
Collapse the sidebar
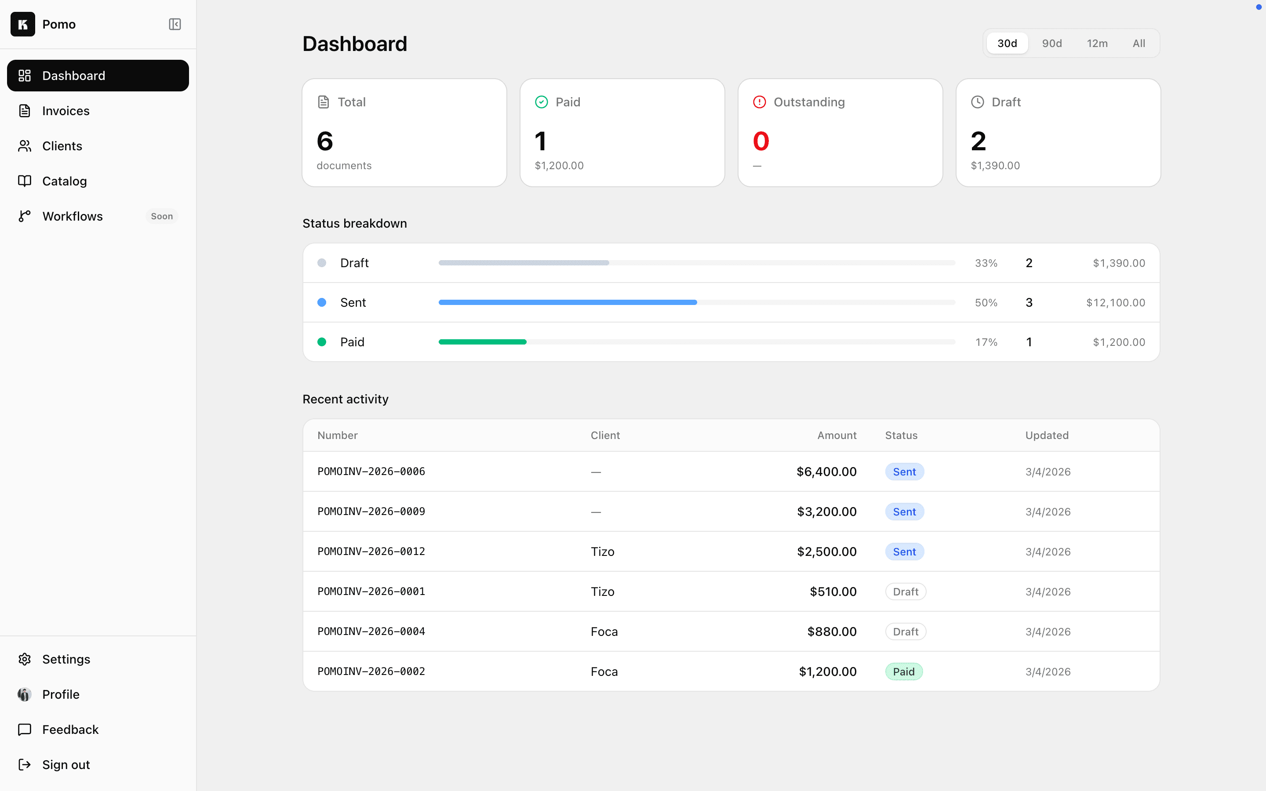coord(175,24)
